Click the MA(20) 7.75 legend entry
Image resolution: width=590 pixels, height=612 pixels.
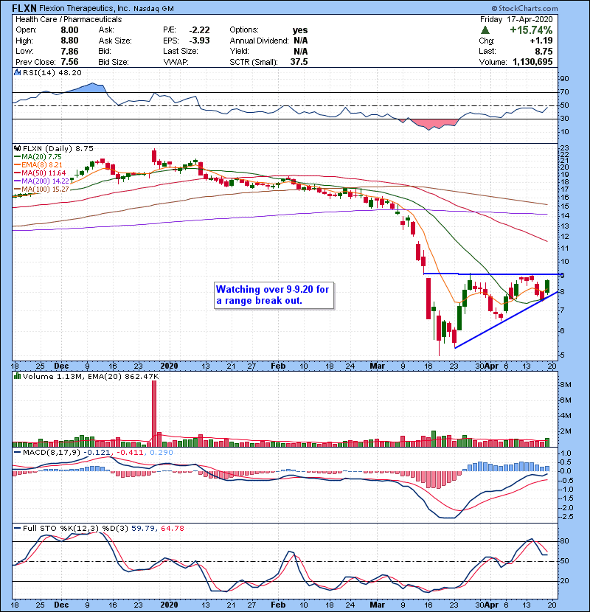tap(38, 156)
